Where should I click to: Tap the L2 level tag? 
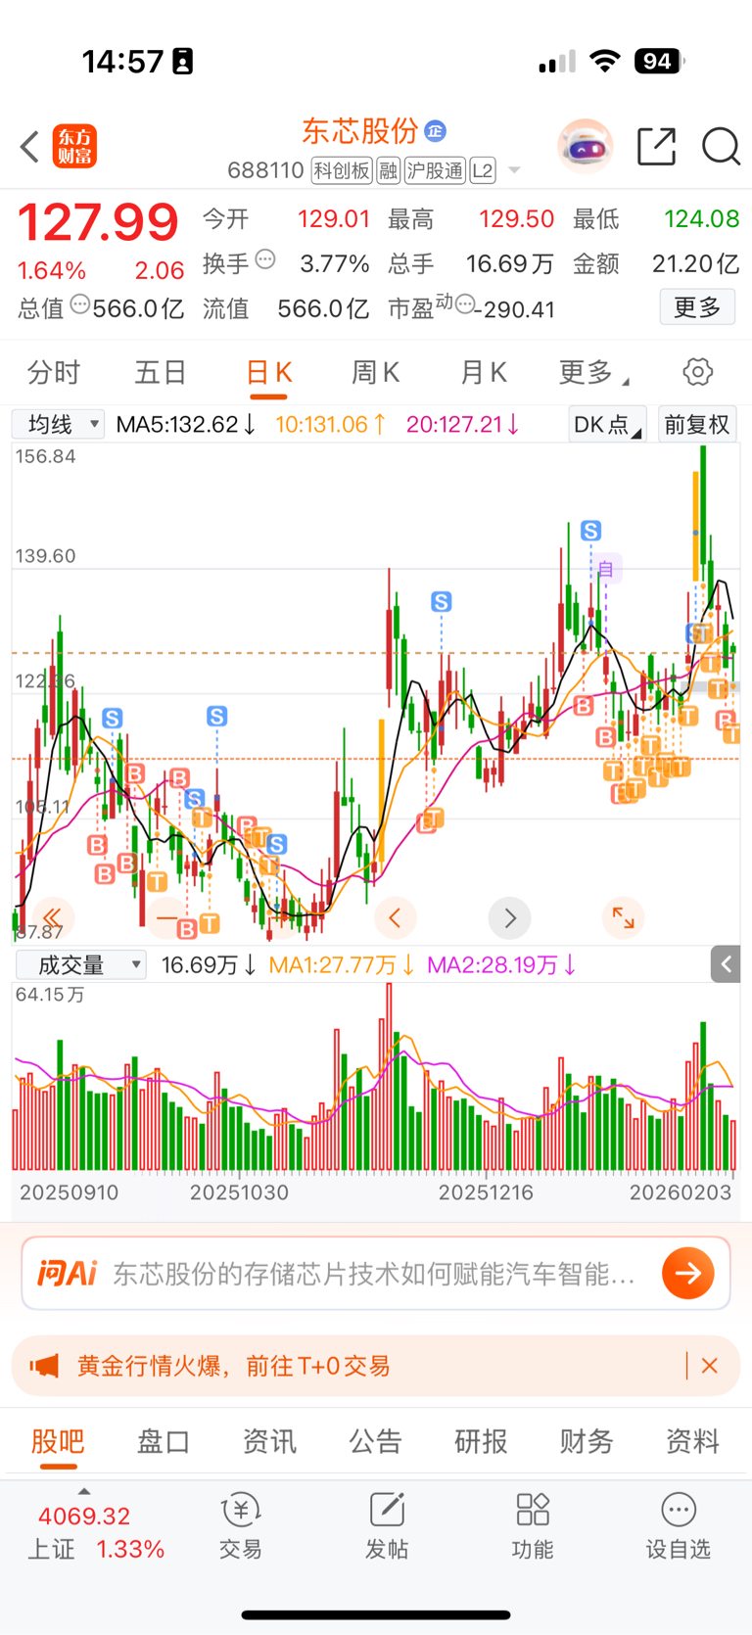pyautogui.click(x=483, y=170)
